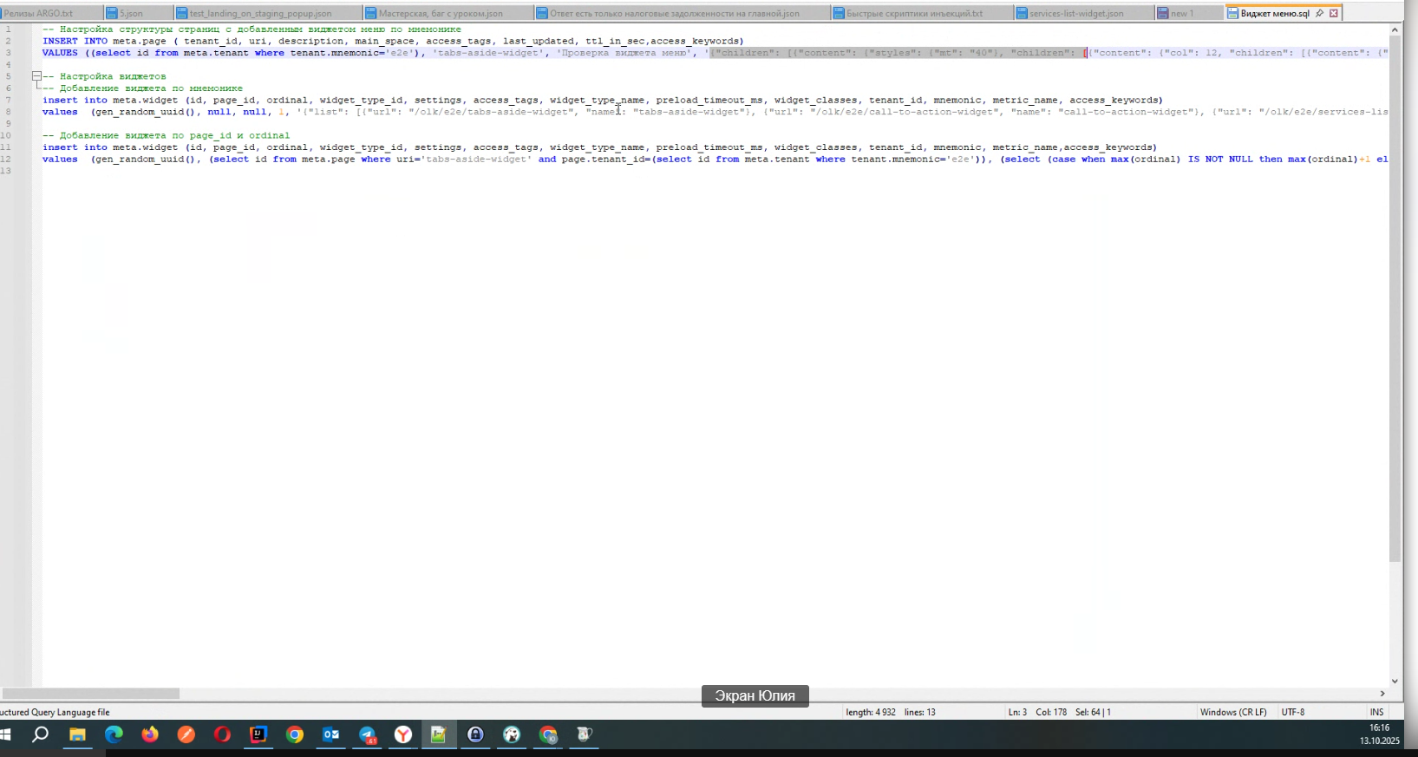This screenshot has width=1418, height=757.
Task: Open the Windows (CR LF) line ending selector
Action: pyautogui.click(x=1233, y=712)
